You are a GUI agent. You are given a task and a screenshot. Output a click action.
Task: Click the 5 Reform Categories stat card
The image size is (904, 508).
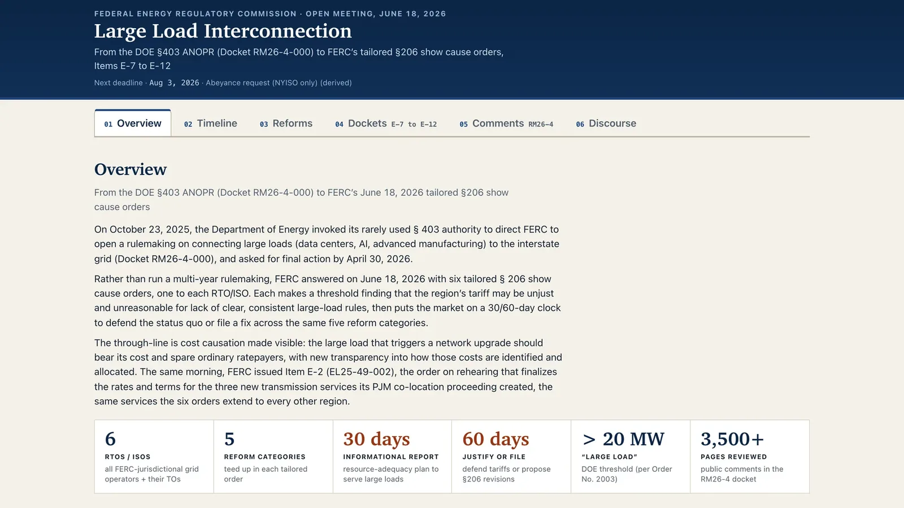273,457
